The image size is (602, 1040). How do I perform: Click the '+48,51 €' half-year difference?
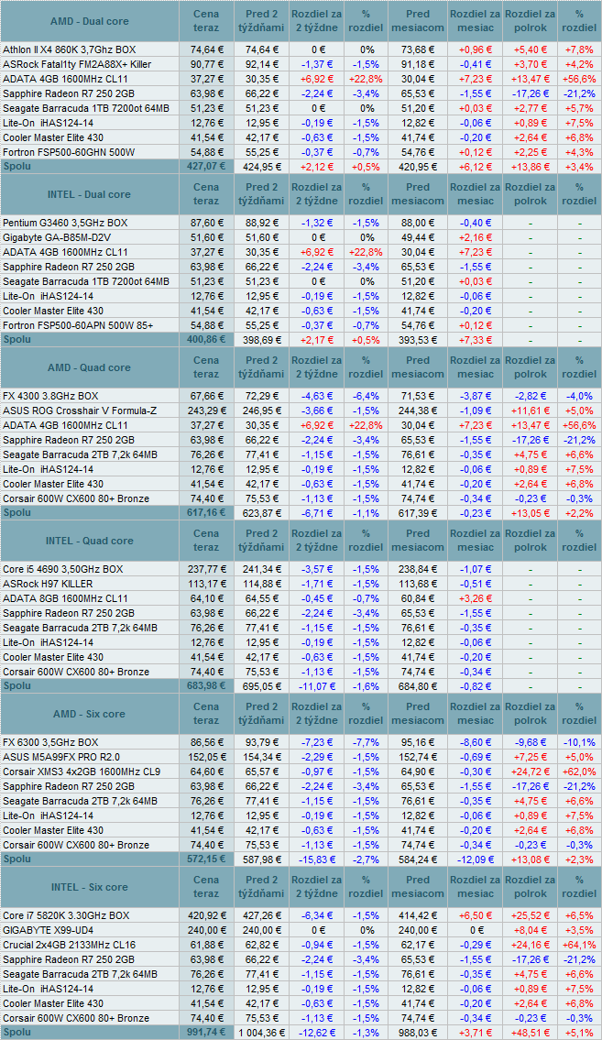coord(531,1032)
